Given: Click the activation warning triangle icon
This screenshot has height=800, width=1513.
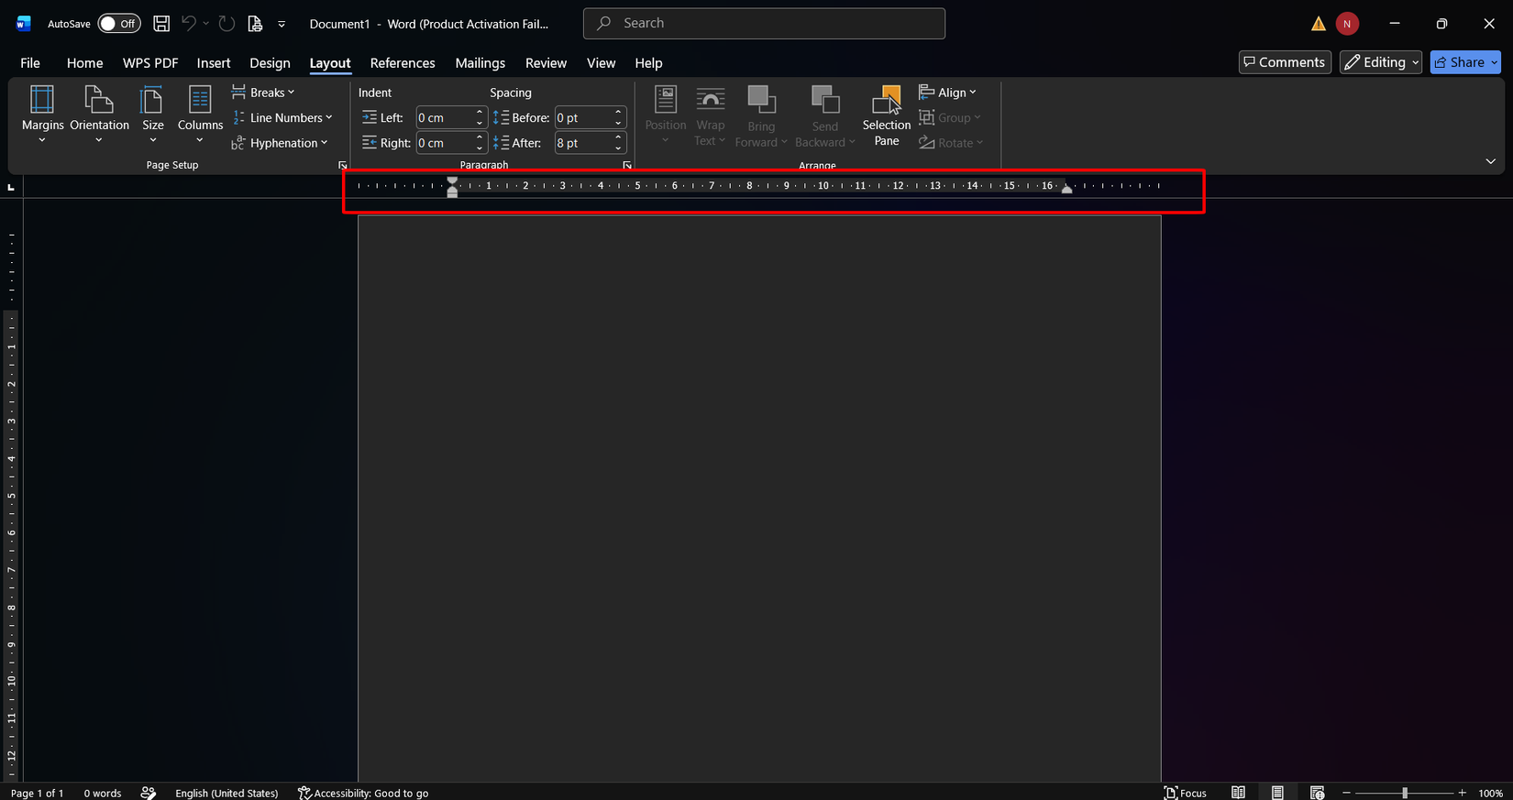Looking at the screenshot, I should click(1318, 24).
